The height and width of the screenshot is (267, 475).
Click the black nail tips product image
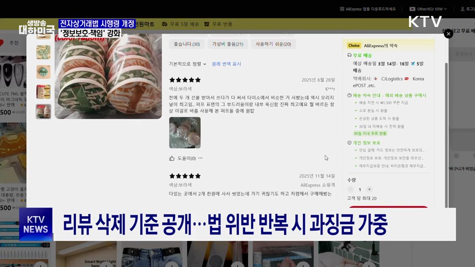(13, 73)
